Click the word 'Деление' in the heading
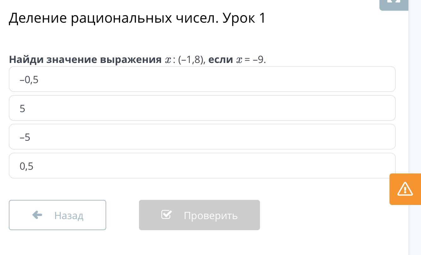This screenshot has height=255, width=421. pyautogui.click(x=38, y=18)
